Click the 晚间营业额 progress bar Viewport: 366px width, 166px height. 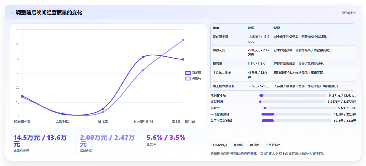click(293, 95)
